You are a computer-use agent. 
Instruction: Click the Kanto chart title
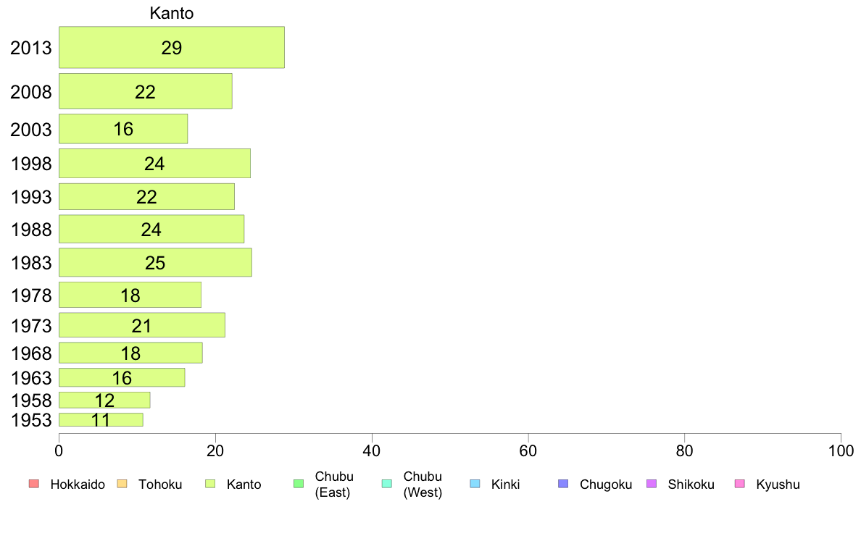pyautogui.click(x=172, y=13)
